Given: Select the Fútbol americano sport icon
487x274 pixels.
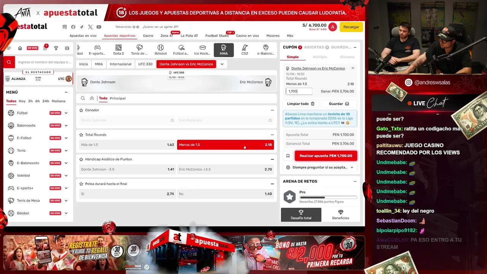Looking at the screenshot, I should [x=181, y=50].
